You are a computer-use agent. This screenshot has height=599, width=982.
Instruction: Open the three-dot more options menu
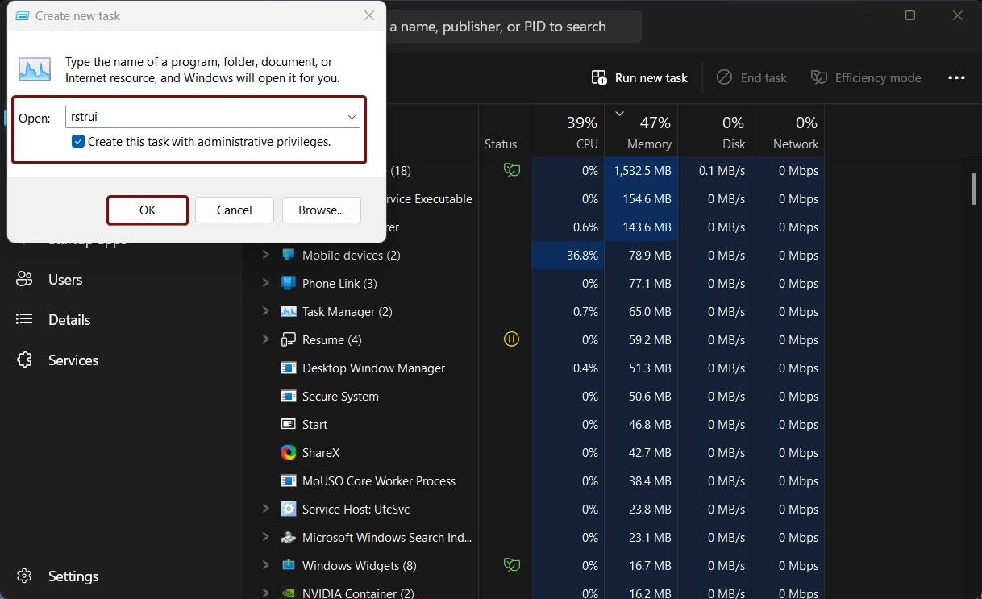point(956,77)
